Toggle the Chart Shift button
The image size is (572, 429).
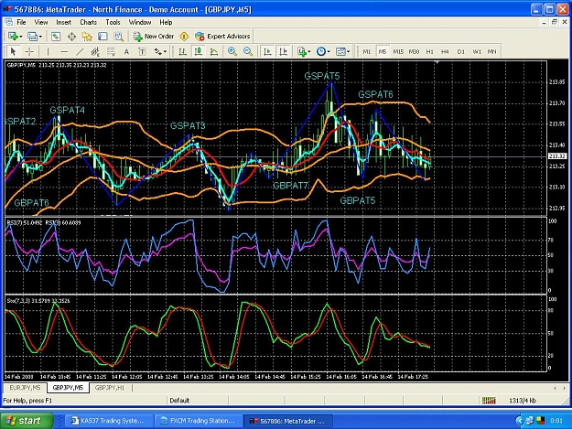[x=283, y=52]
